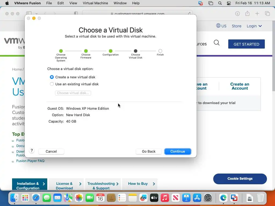Open Cookie Settings
275x206 pixels.
pyautogui.click(x=240, y=179)
